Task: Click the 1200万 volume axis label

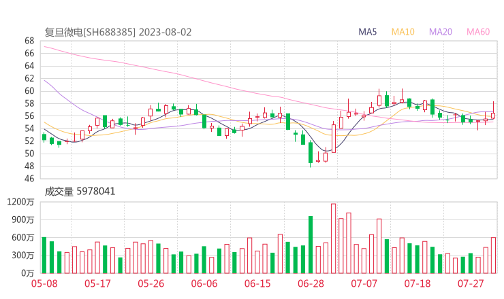Action: pos(20,202)
